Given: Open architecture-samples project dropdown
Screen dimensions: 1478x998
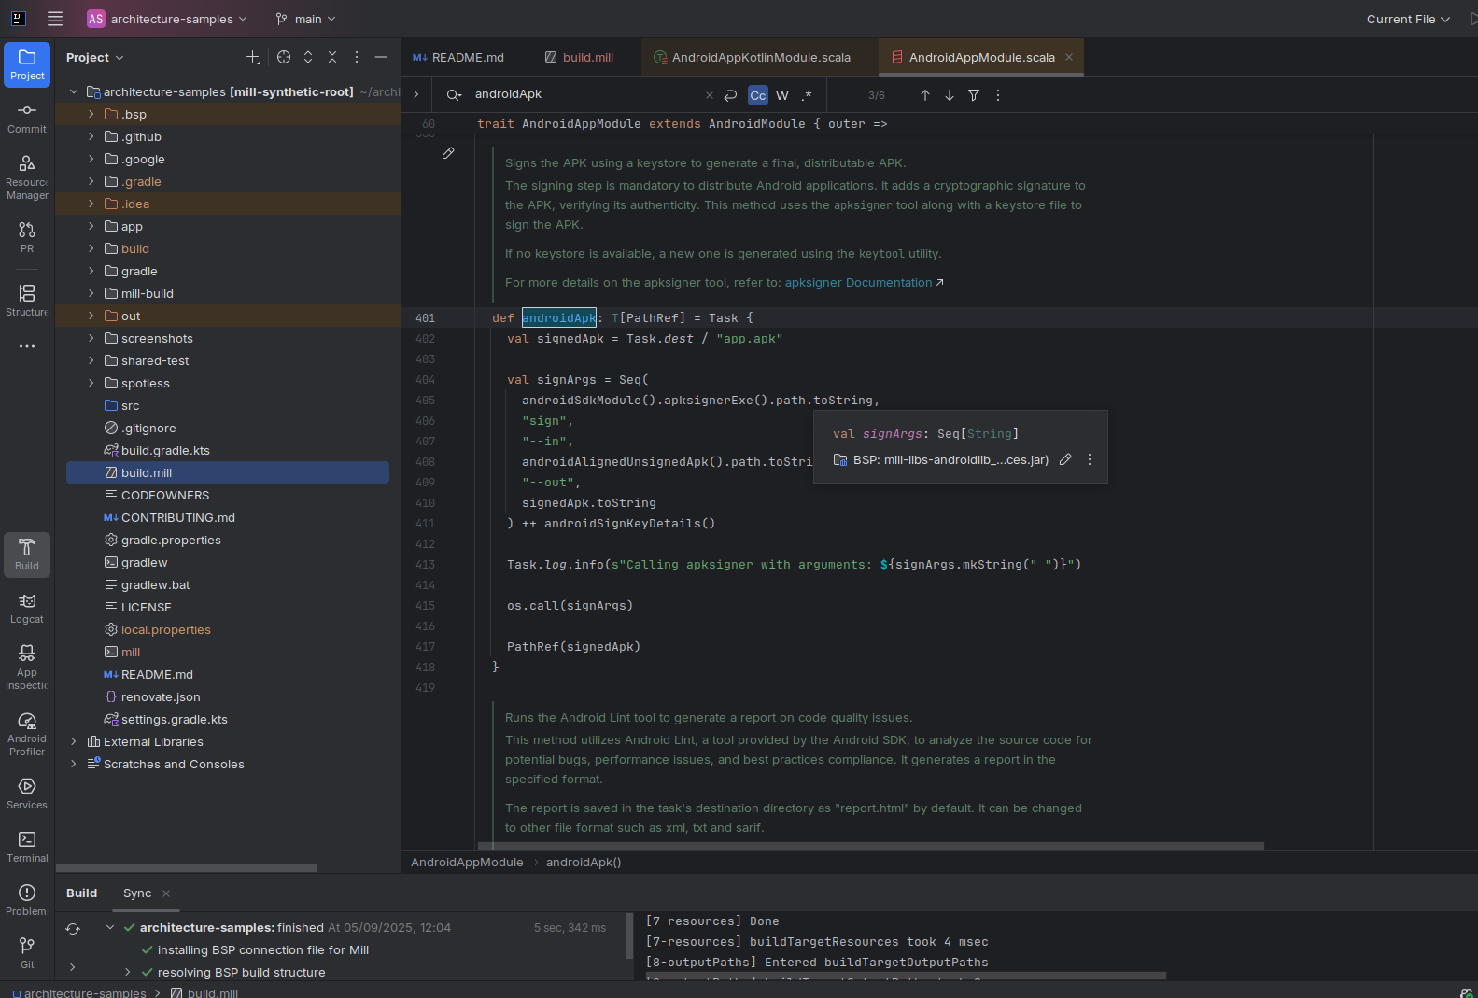Looking at the screenshot, I should coord(168,19).
